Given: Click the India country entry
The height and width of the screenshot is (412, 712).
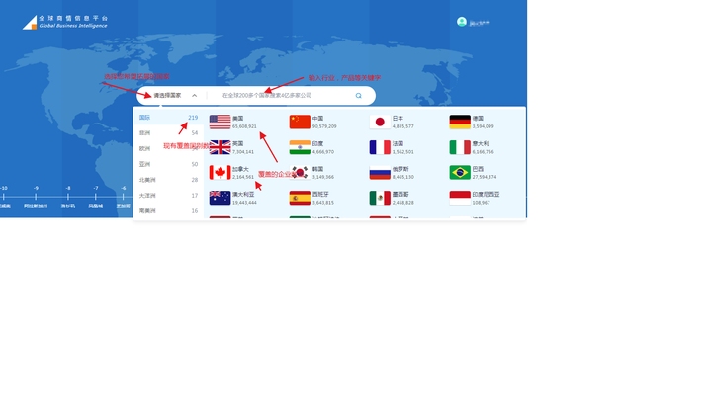Looking at the screenshot, I should [312, 147].
